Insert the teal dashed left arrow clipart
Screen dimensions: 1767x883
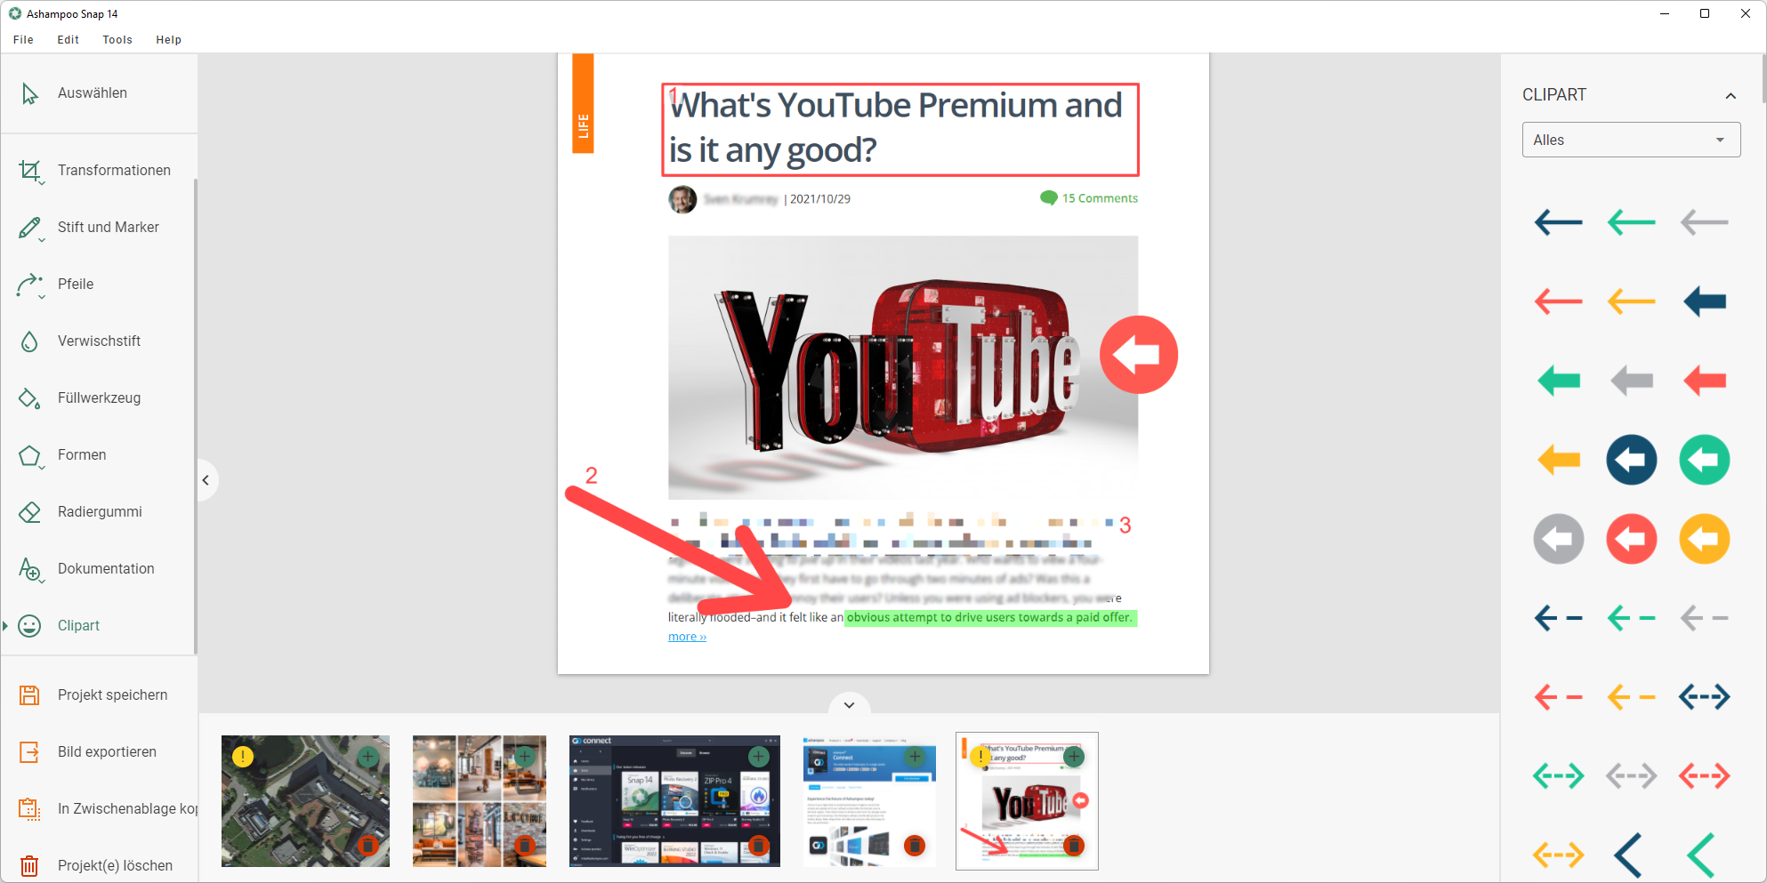tap(1632, 617)
